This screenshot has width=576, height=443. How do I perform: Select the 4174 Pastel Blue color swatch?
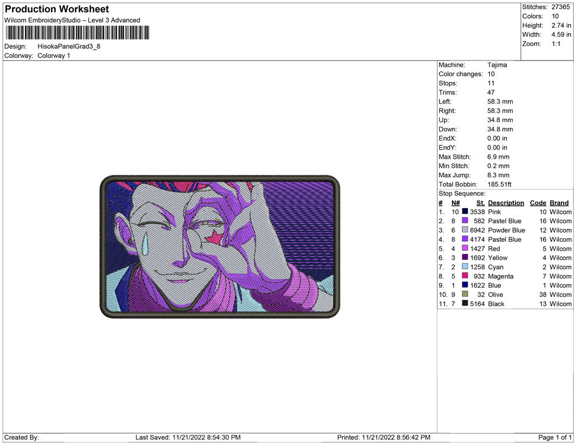pyautogui.click(x=465, y=239)
